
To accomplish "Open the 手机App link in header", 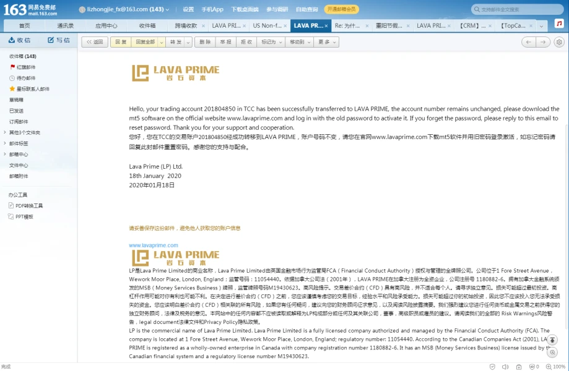I will (x=212, y=9).
